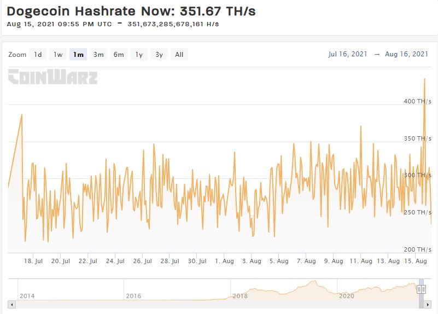
Task: Grab the navigator range handle
Action: [421, 289]
